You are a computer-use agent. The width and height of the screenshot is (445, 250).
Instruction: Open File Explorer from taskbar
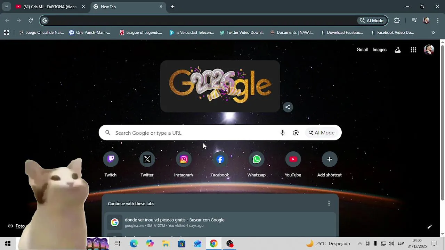[165, 243]
